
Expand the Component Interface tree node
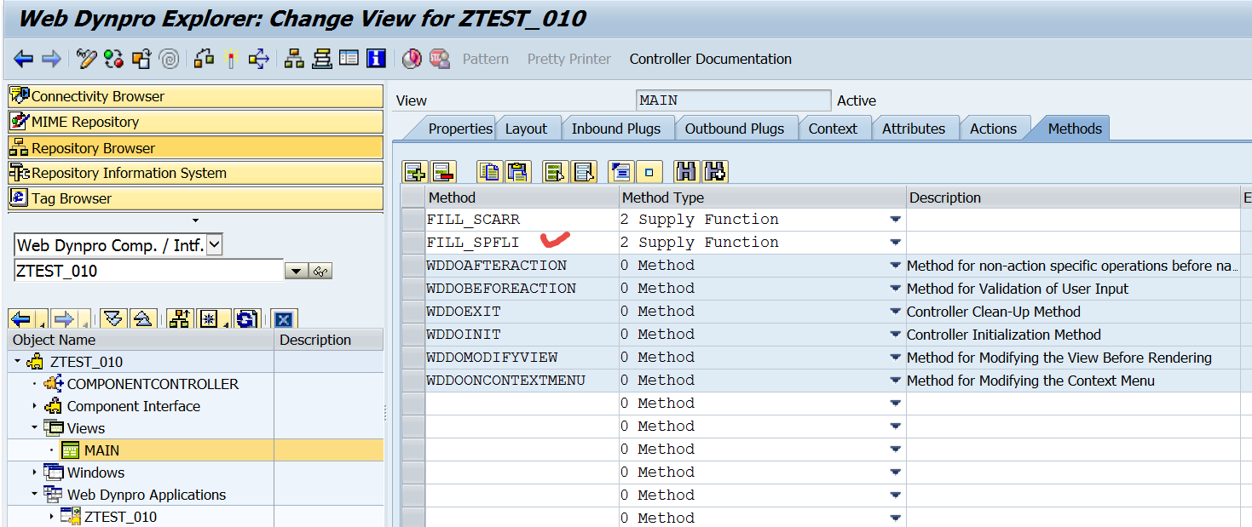(35, 406)
